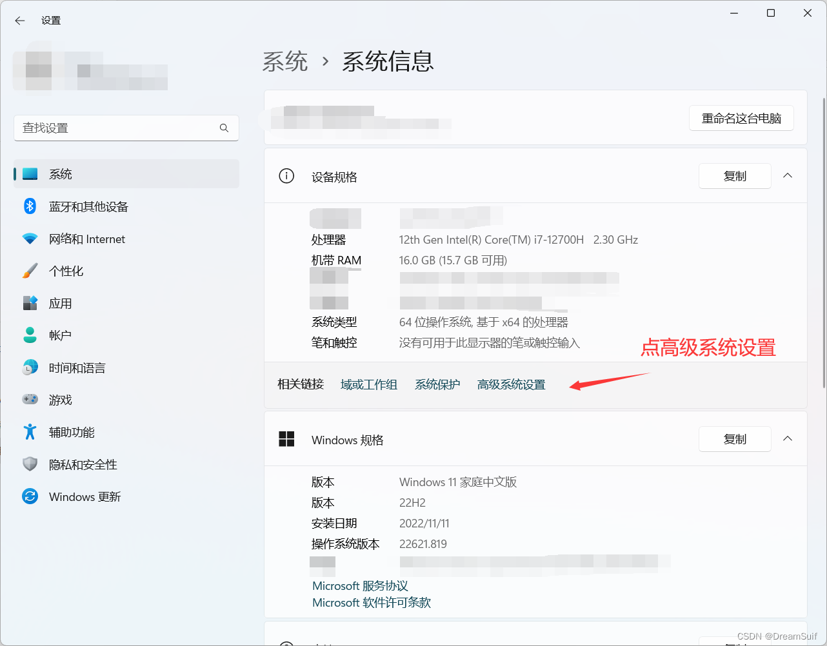The width and height of the screenshot is (827, 646).
Task: Click the Bluetooth icon in the sidebar
Action: [x=30, y=206]
